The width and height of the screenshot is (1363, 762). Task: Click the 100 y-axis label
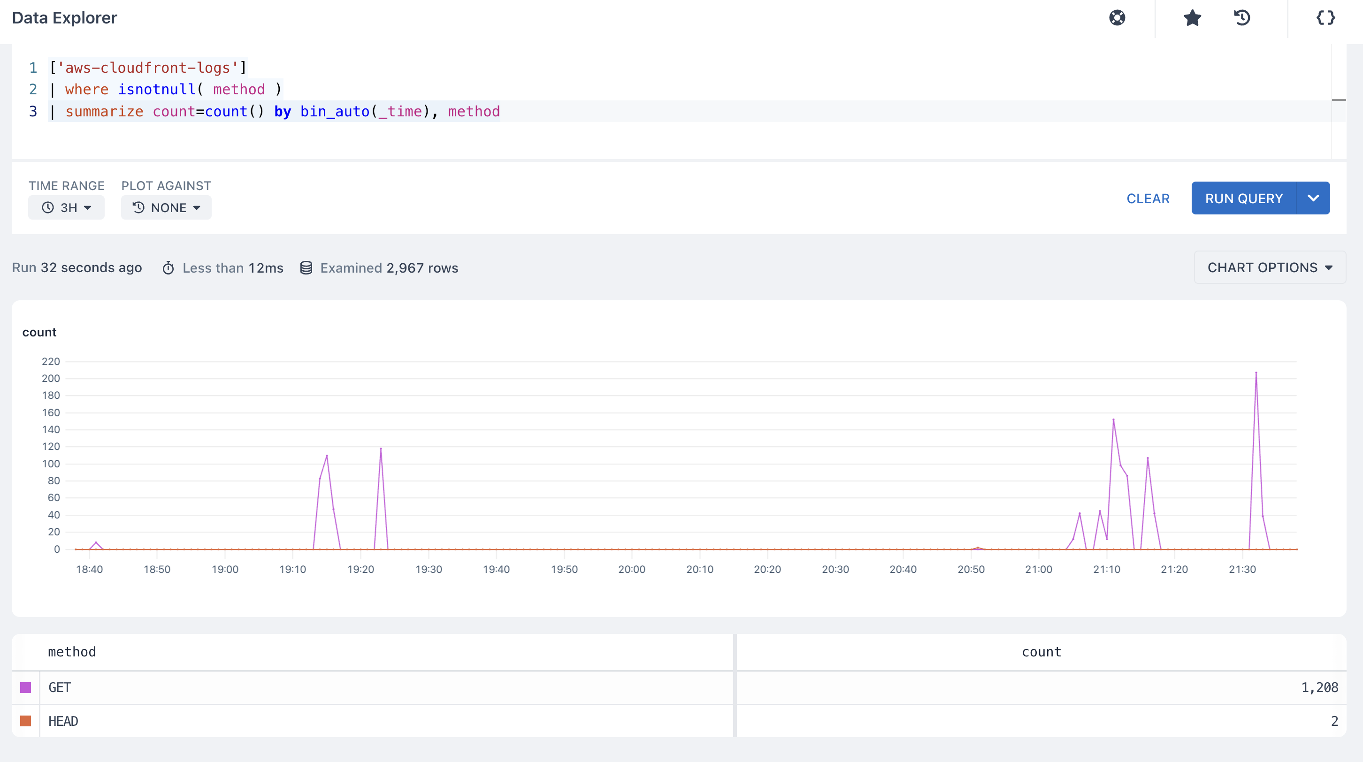pyautogui.click(x=51, y=464)
